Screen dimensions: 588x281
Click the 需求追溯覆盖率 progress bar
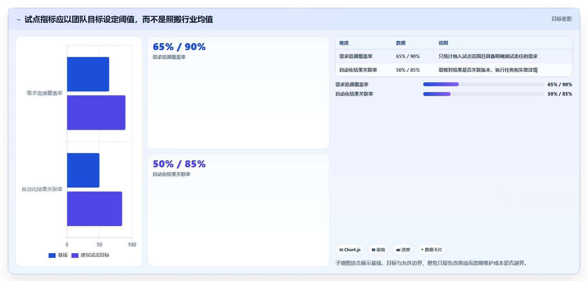click(x=484, y=84)
